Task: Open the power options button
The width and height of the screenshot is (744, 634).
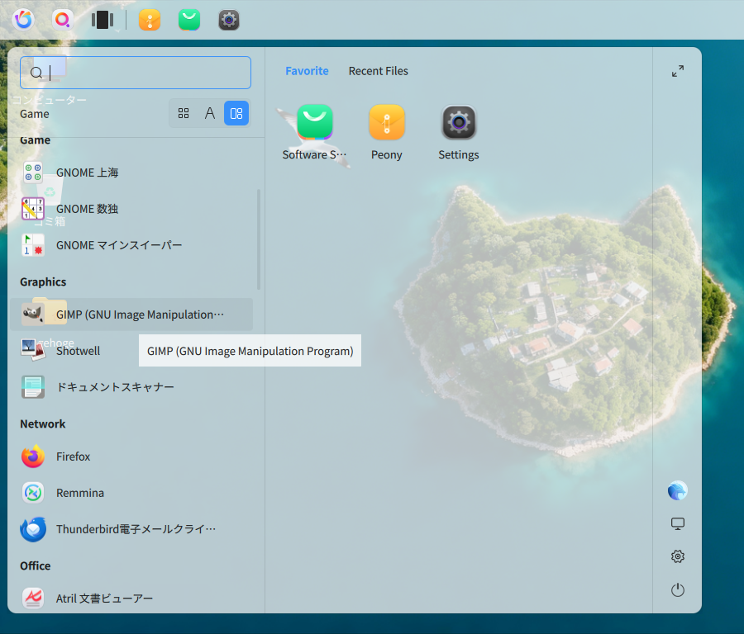Action: (x=678, y=590)
